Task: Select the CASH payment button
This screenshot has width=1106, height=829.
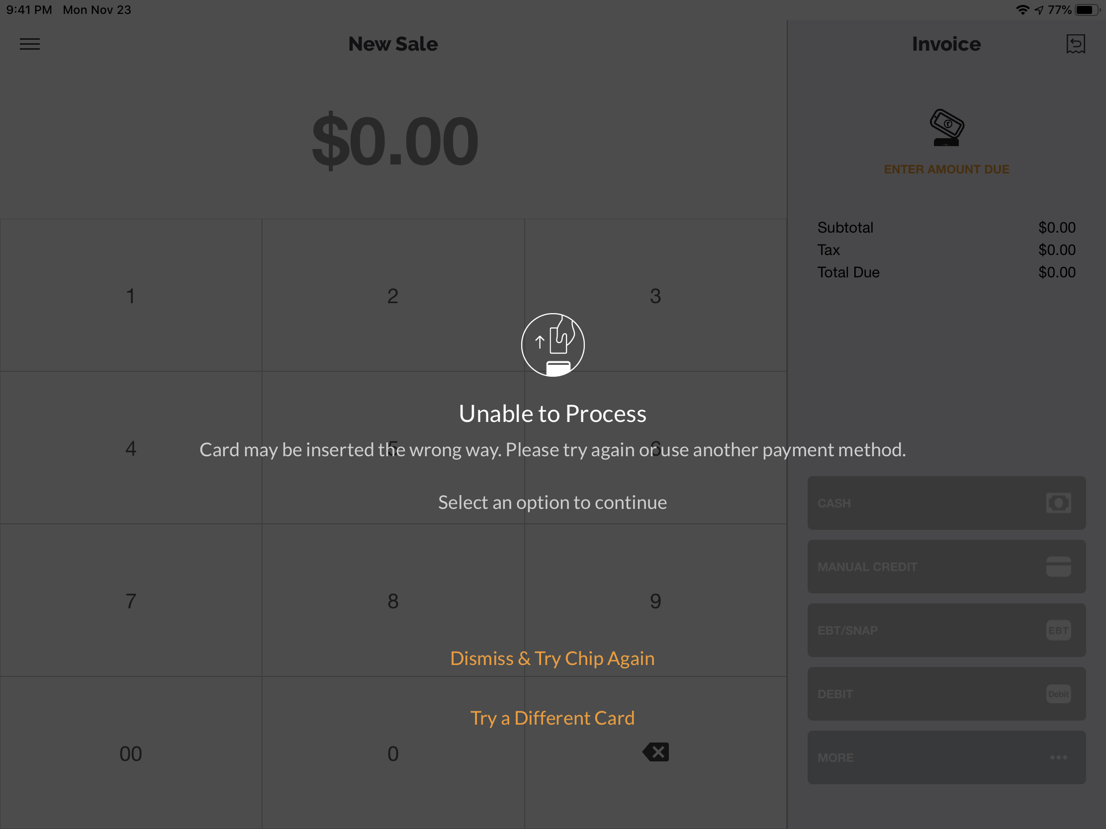Action: pos(946,502)
